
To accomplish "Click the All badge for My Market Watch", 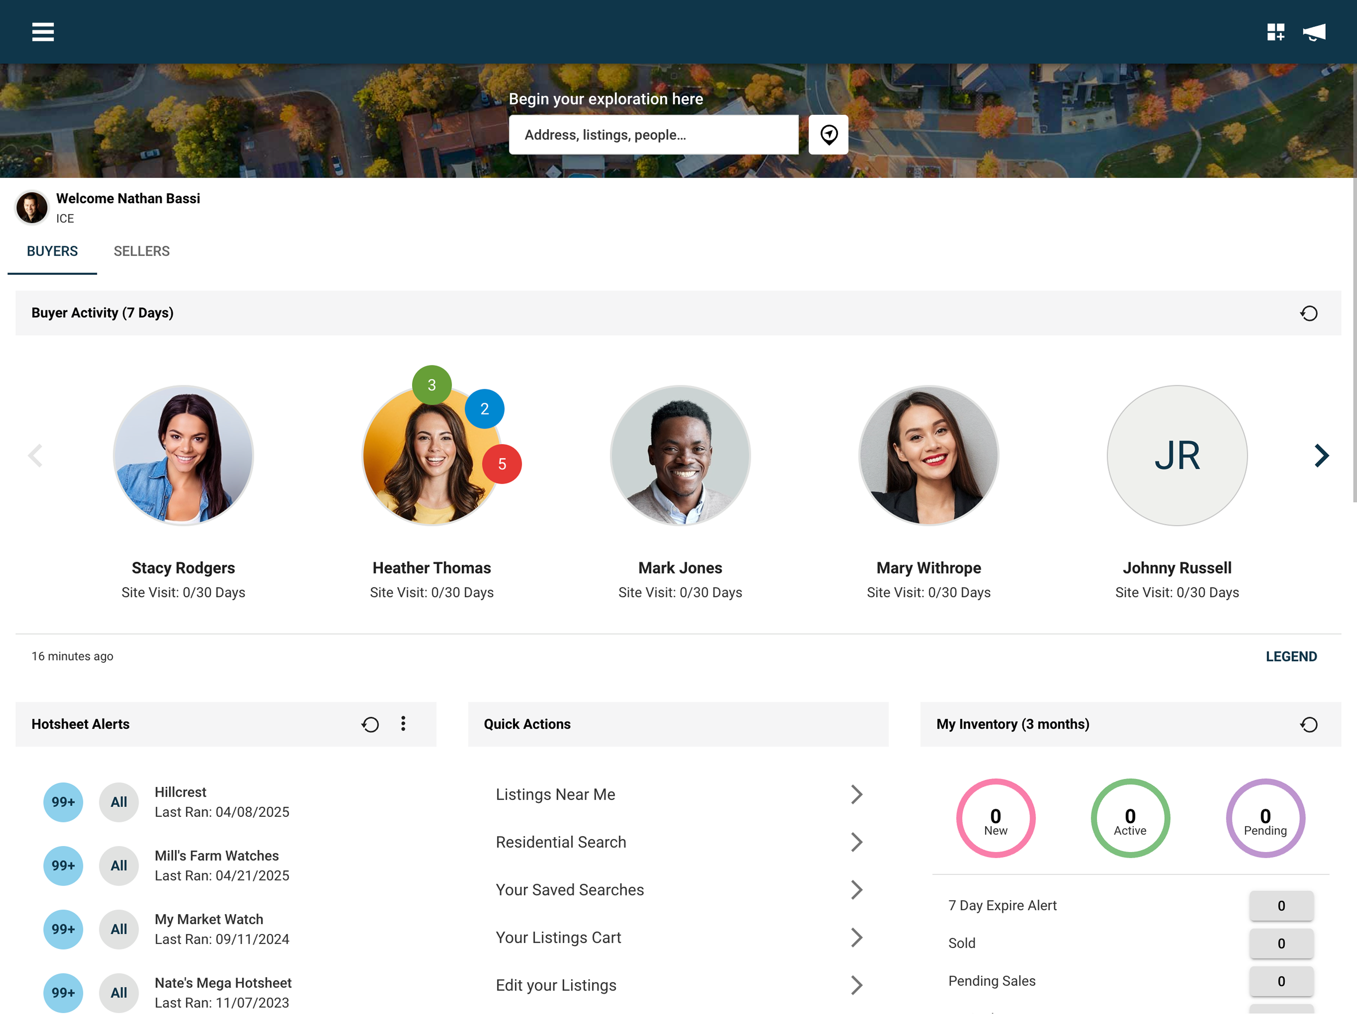I will tap(119, 930).
